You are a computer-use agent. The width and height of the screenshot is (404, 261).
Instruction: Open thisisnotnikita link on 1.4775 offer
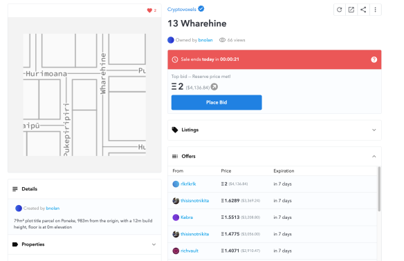195,234
